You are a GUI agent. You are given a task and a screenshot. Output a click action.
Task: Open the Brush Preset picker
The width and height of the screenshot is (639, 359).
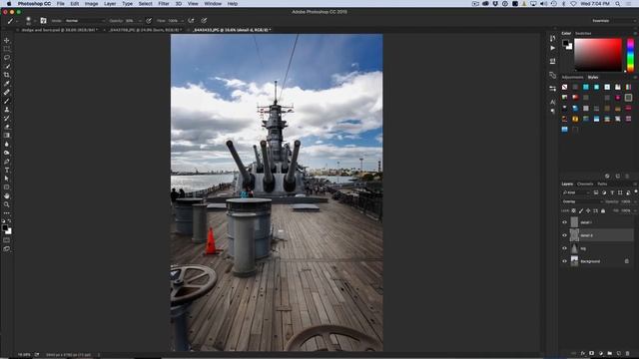pyautogui.click(x=30, y=20)
